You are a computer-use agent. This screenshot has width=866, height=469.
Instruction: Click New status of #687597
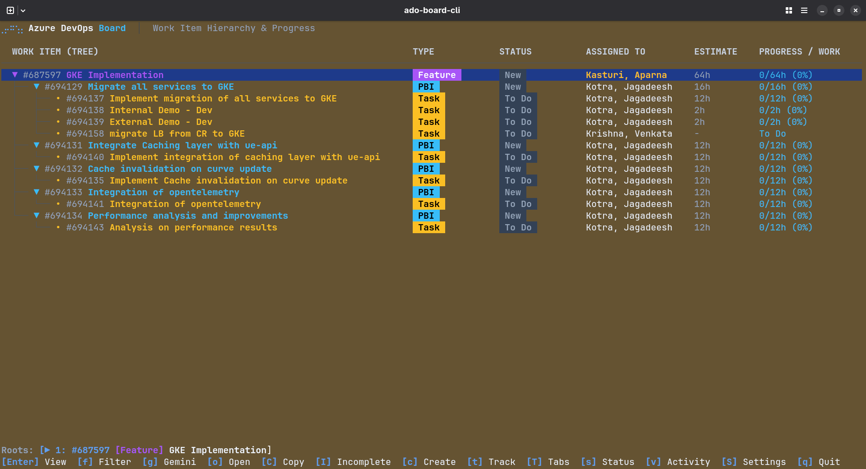pos(513,75)
